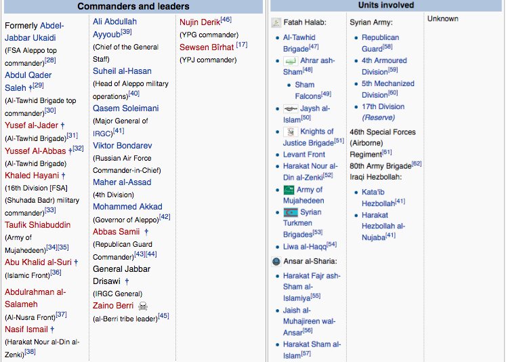Click the Unknown text in units column
This screenshot has height=362, width=506.
(x=443, y=19)
